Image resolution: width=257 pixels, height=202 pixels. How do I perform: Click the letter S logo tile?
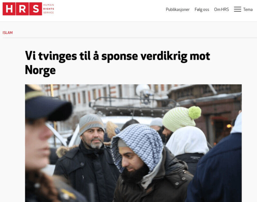click(36, 9)
